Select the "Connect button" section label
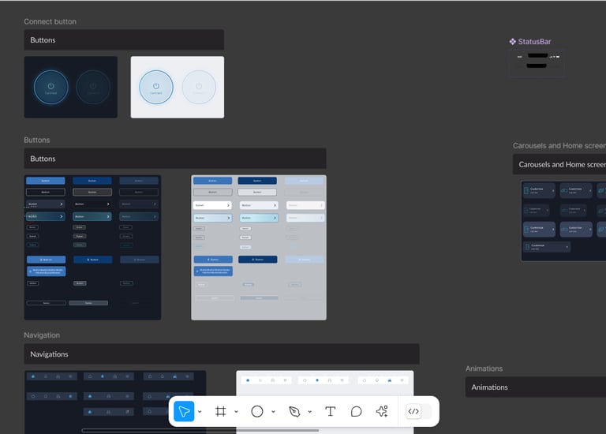The width and height of the screenshot is (606, 434). (x=50, y=21)
